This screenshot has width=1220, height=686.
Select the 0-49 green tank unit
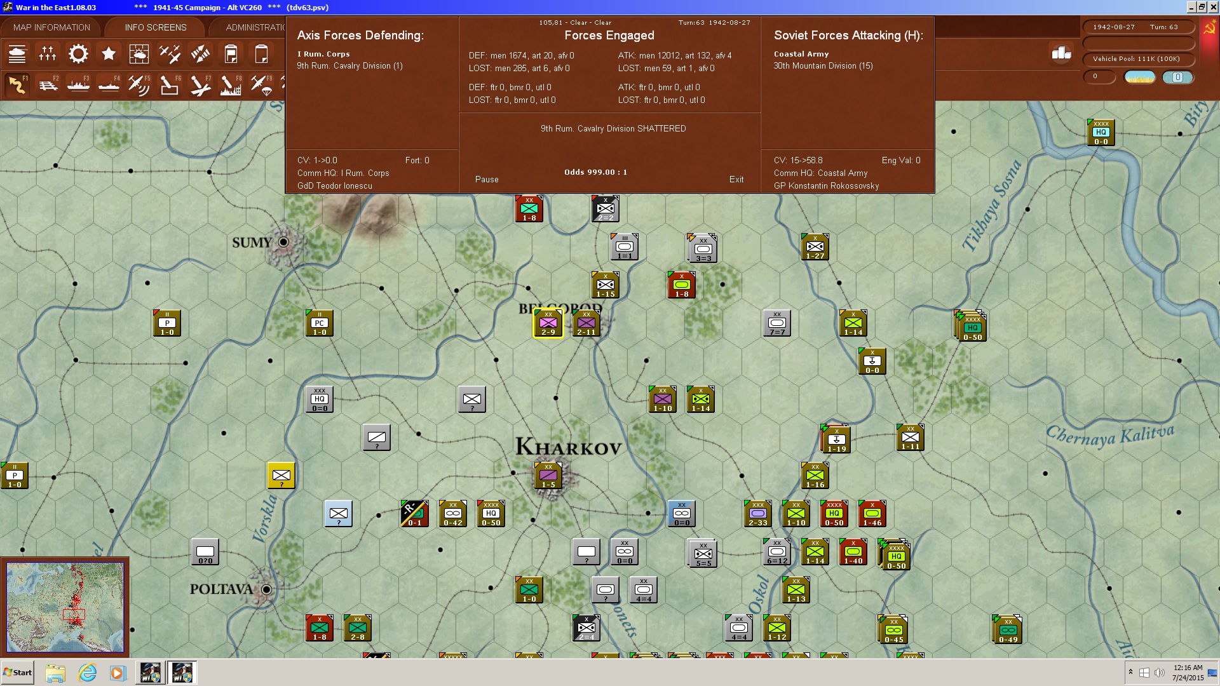(x=1008, y=629)
